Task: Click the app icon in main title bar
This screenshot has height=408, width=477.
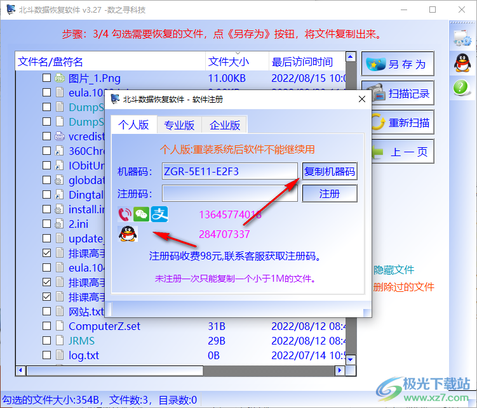Action: (x=11, y=10)
